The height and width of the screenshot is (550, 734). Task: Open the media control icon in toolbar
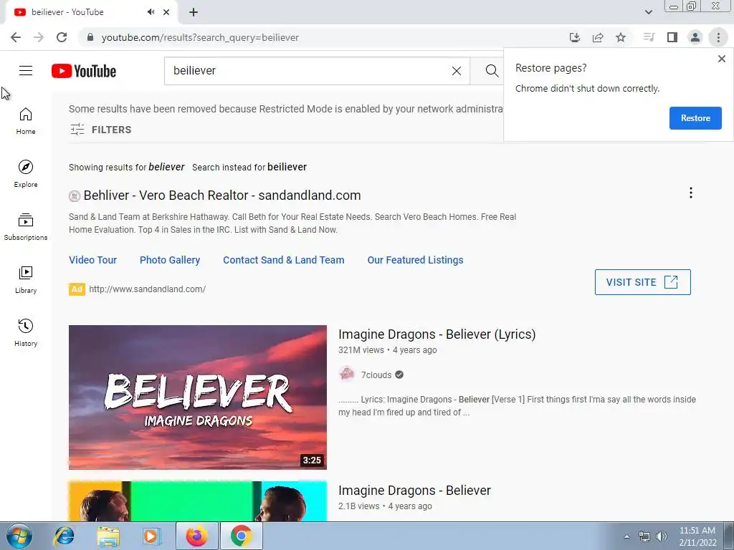(x=649, y=37)
